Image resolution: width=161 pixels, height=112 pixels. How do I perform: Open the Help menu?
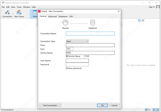click(34, 7)
